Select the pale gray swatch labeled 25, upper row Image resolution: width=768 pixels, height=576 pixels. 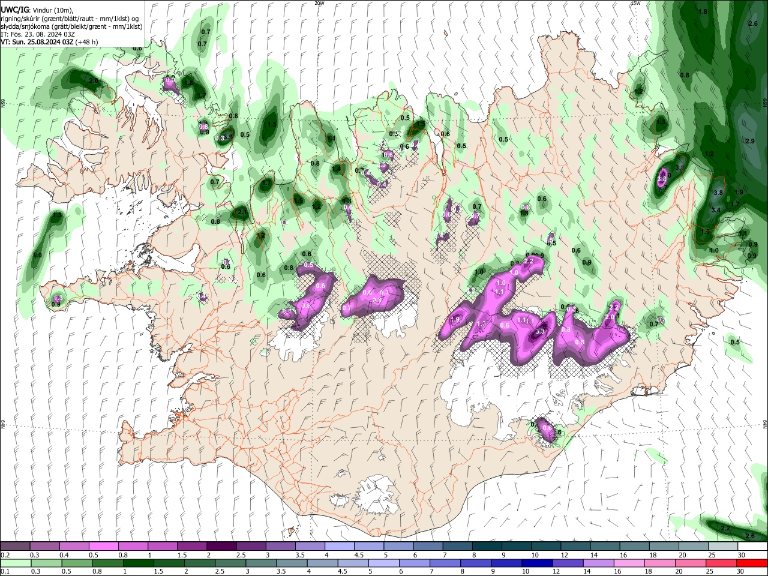point(723,547)
